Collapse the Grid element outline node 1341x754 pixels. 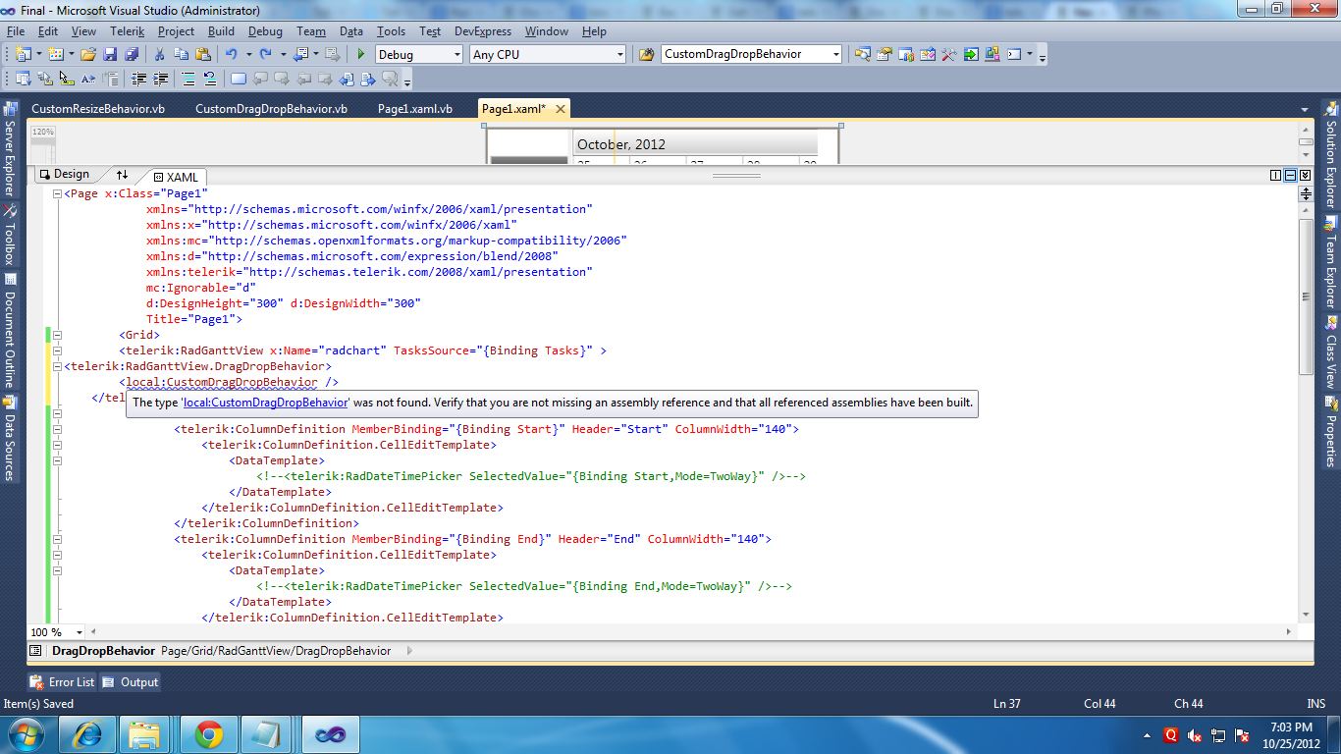pyautogui.click(x=57, y=335)
